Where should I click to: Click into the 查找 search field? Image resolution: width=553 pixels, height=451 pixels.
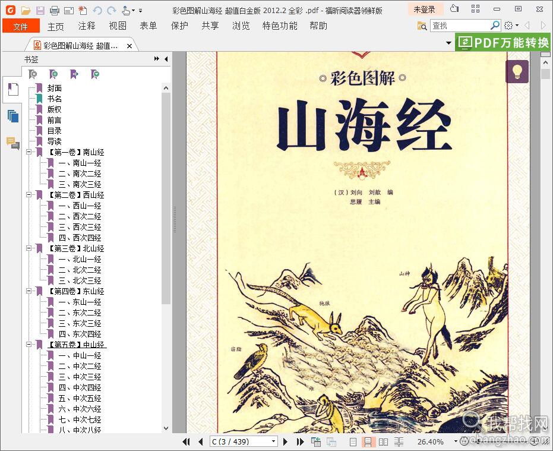point(460,26)
